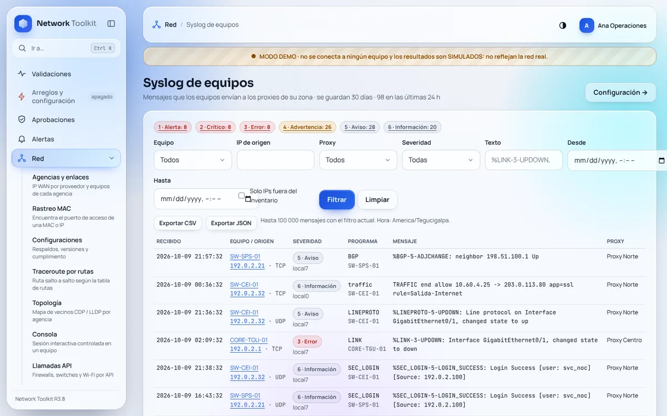Viewport: 667px width, 416px height.
Task: Filter by Información: 20 chip
Action: [412, 127]
